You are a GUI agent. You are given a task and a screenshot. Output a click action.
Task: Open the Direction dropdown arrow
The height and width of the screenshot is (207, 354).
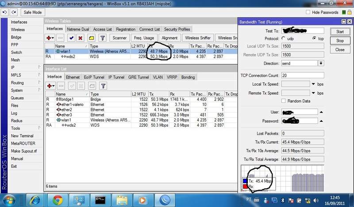pos(321,63)
